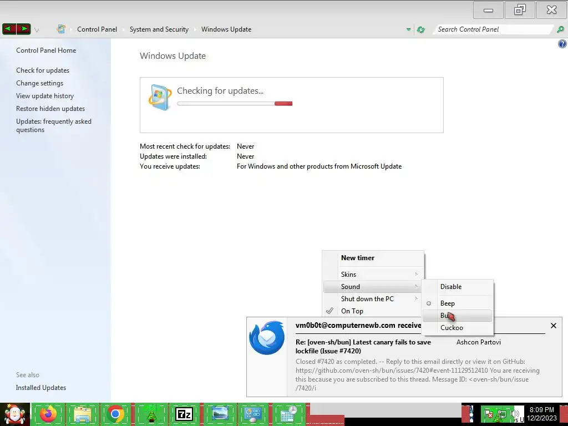Click the Search Control Panel field

pyautogui.click(x=493, y=29)
